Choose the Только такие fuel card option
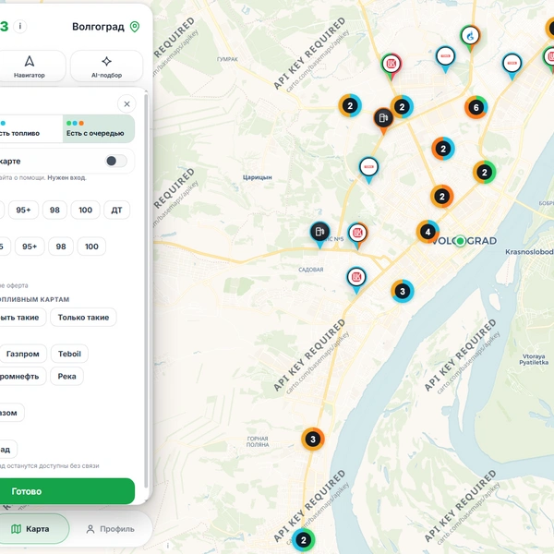Screen dimensions: 554x554 click(x=83, y=318)
